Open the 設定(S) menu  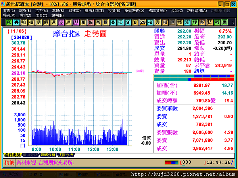click(x=25, y=15)
